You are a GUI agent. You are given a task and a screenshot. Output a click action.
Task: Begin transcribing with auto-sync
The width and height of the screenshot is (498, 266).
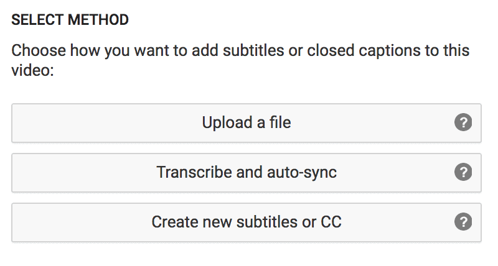247,173
